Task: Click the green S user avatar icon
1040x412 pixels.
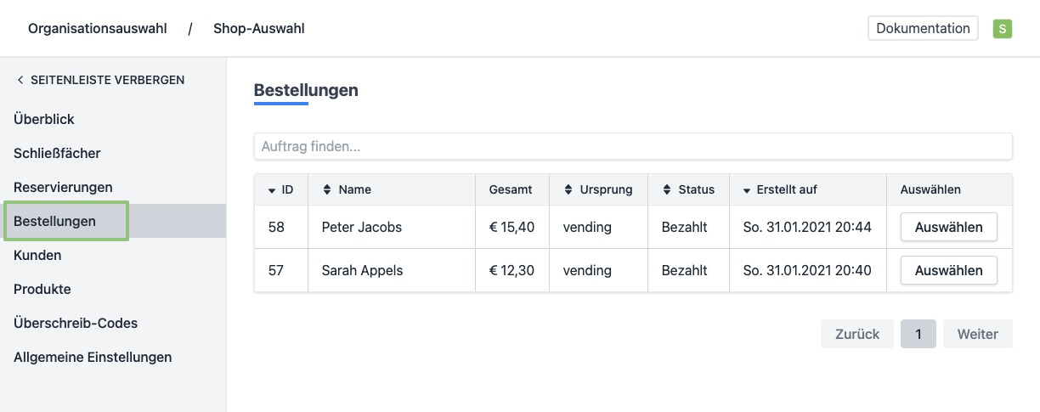Action: point(1003,29)
